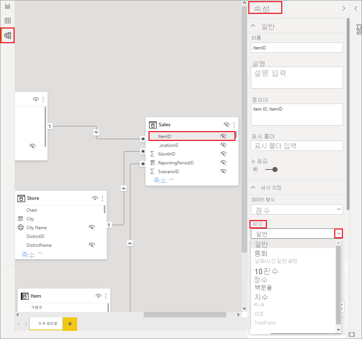The height and width of the screenshot is (339, 362).
Task: Click the 동의어 synonyms box
Action: pyautogui.click(x=297, y=115)
